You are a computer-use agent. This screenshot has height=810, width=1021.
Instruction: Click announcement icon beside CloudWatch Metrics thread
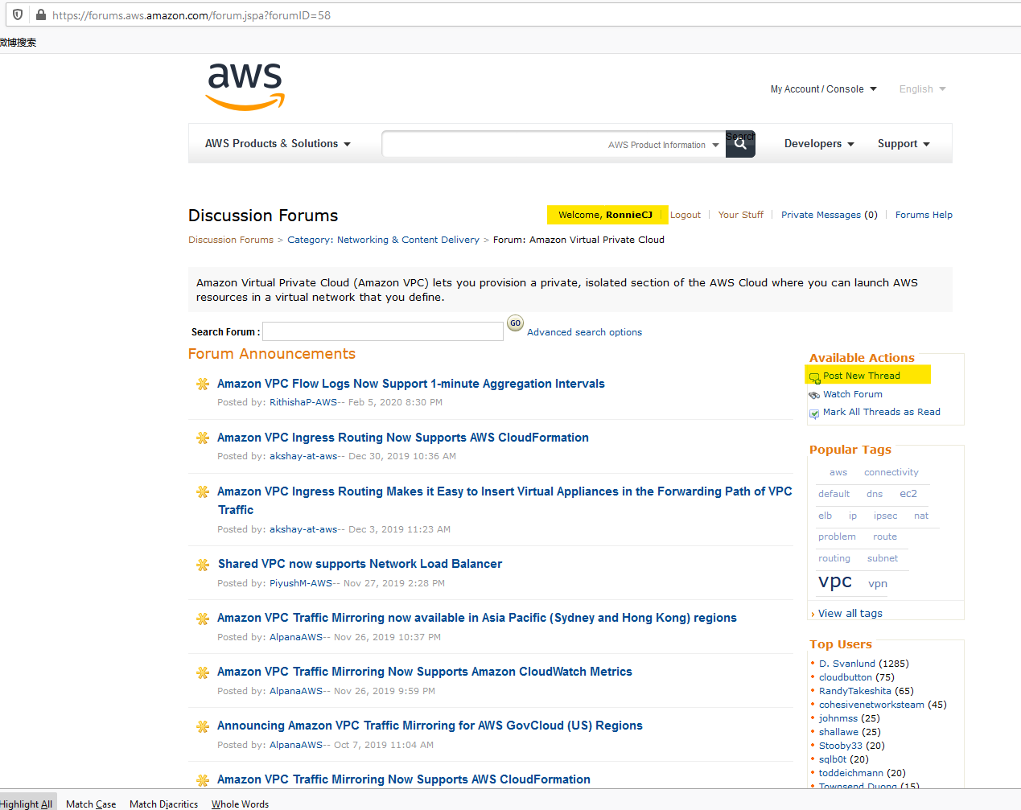point(203,672)
